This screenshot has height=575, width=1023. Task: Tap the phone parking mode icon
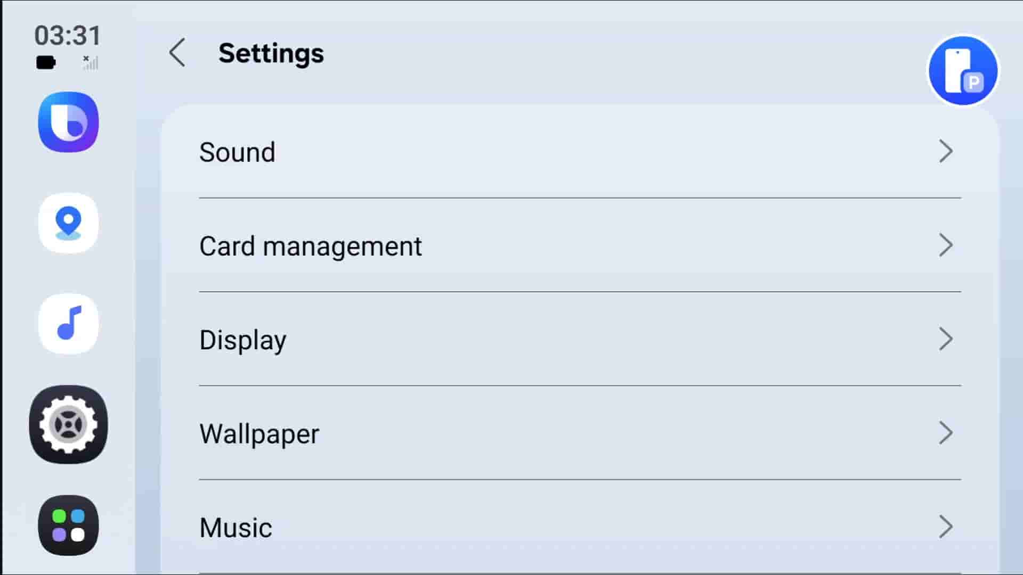963,70
